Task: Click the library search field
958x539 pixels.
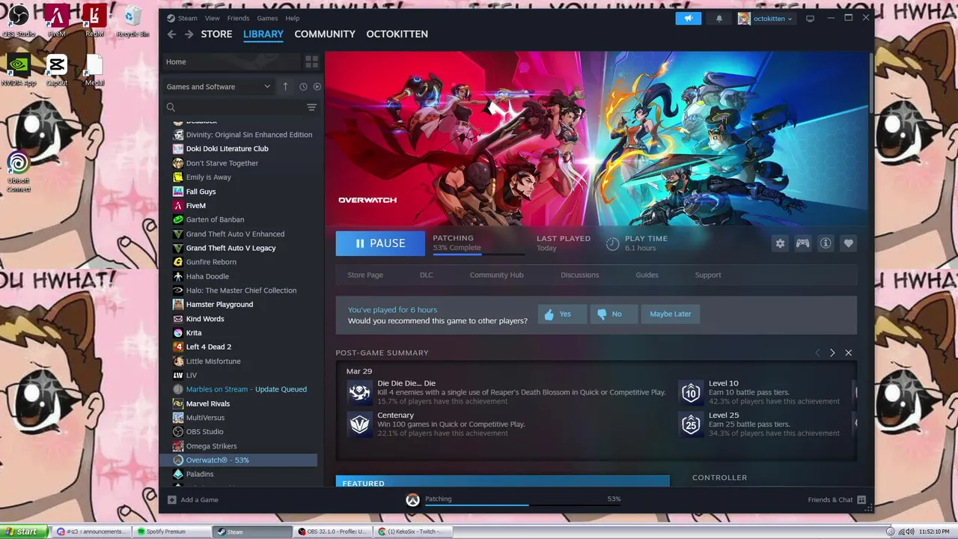Action: 234,107
